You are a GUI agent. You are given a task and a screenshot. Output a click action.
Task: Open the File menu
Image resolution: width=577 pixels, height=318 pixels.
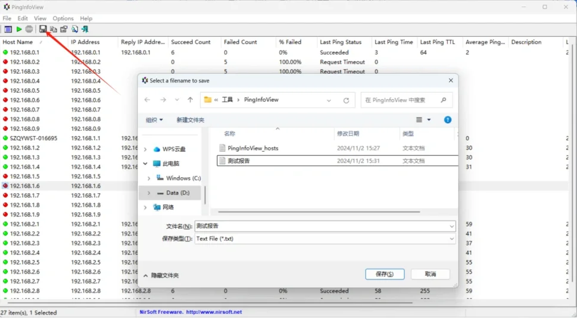tap(7, 18)
